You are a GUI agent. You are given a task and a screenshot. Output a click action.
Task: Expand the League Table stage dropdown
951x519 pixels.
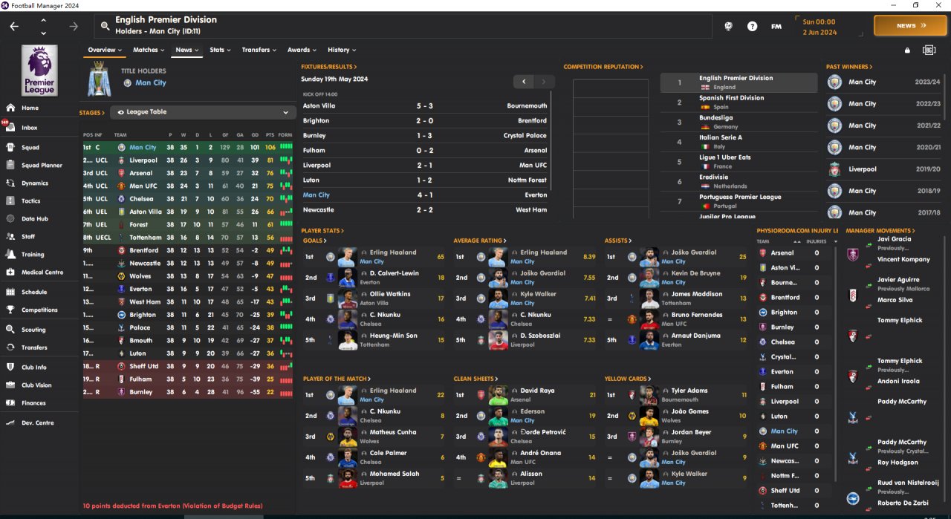tap(203, 112)
